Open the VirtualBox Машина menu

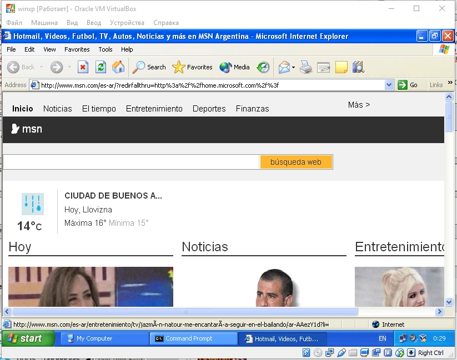coord(44,23)
